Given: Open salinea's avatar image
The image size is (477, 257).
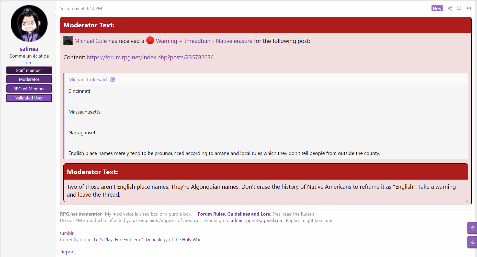Looking at the screenshot, I should click(29, 24).
